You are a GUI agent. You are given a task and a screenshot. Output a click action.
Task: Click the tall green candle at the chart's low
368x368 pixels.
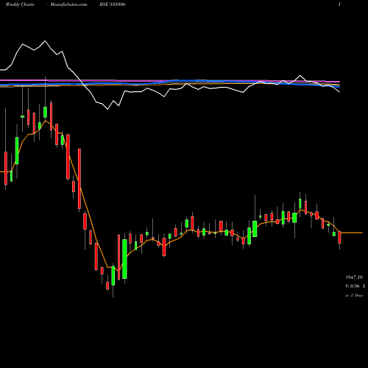click(124, 259)
